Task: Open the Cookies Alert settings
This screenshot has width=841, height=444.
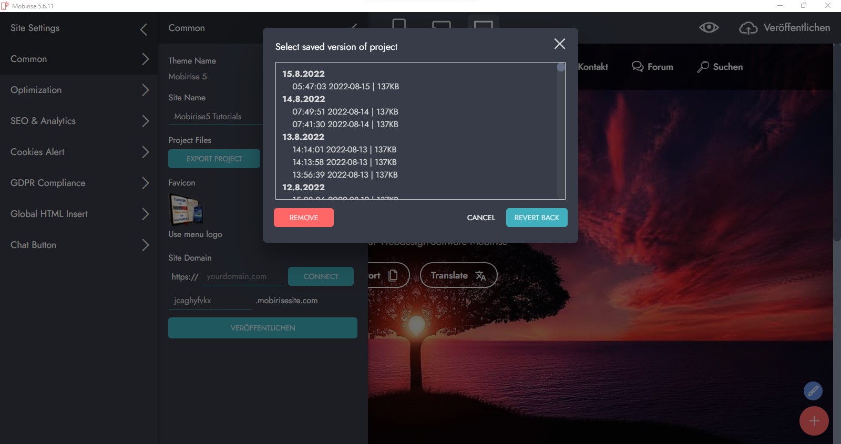Action: [79, 152]
